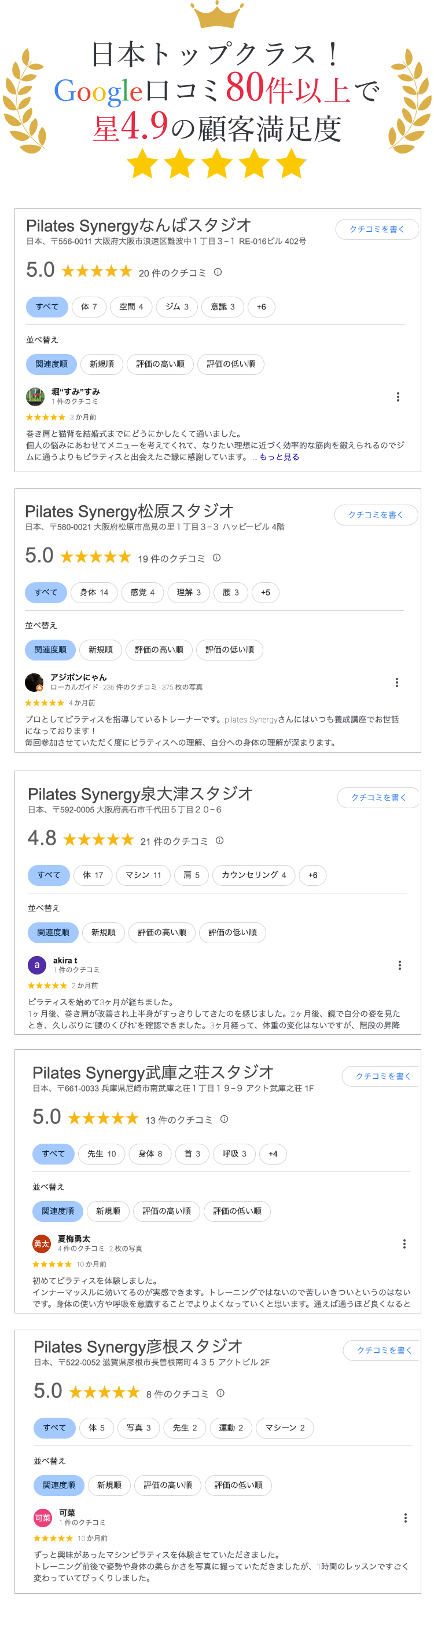Click info icon beside 21 件のクチコミ
The height and width of the screenshot is (1635, 434).
(219, 840)
